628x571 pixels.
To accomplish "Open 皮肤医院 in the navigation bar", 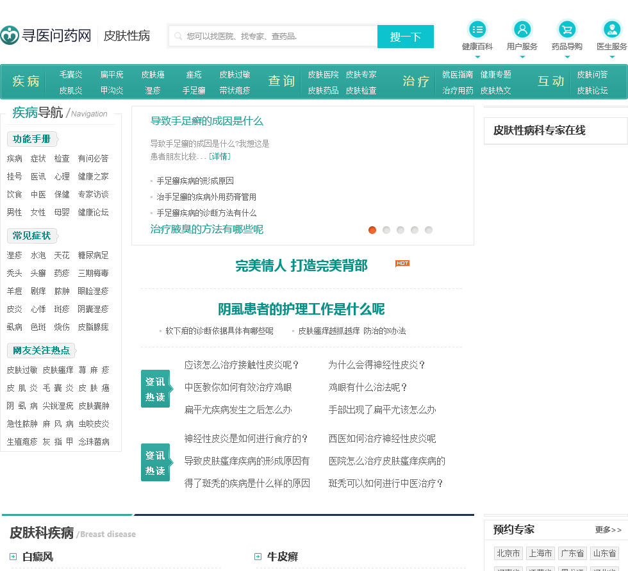I will tap(323, 75).
